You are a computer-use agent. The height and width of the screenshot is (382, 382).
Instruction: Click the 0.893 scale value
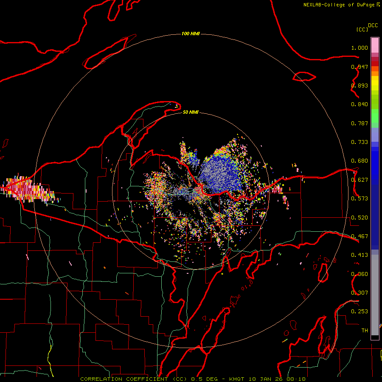pos(360,85)
